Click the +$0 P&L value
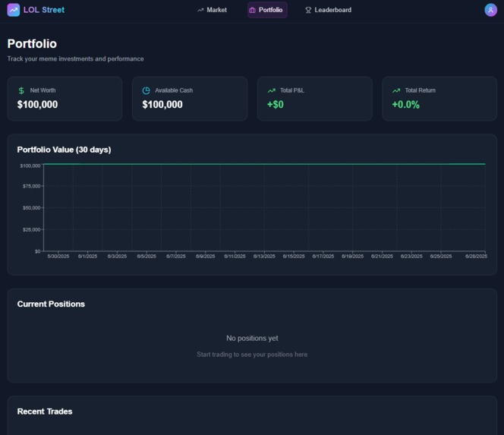Screen dimensions: 504x435 pos(275,105)
